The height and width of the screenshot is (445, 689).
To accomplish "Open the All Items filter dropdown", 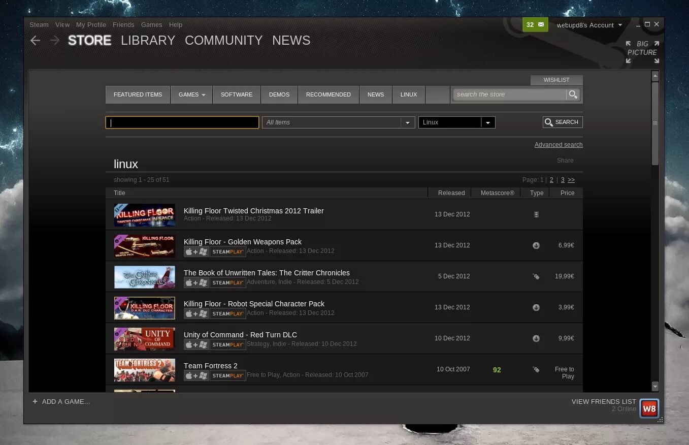I will tap(407, 122).
